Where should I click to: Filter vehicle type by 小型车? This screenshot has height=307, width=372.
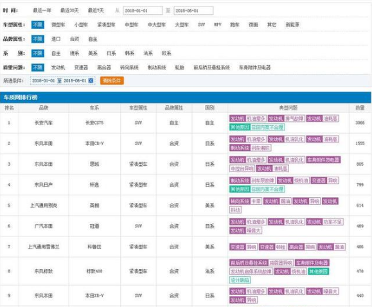[x=81, y=24]
